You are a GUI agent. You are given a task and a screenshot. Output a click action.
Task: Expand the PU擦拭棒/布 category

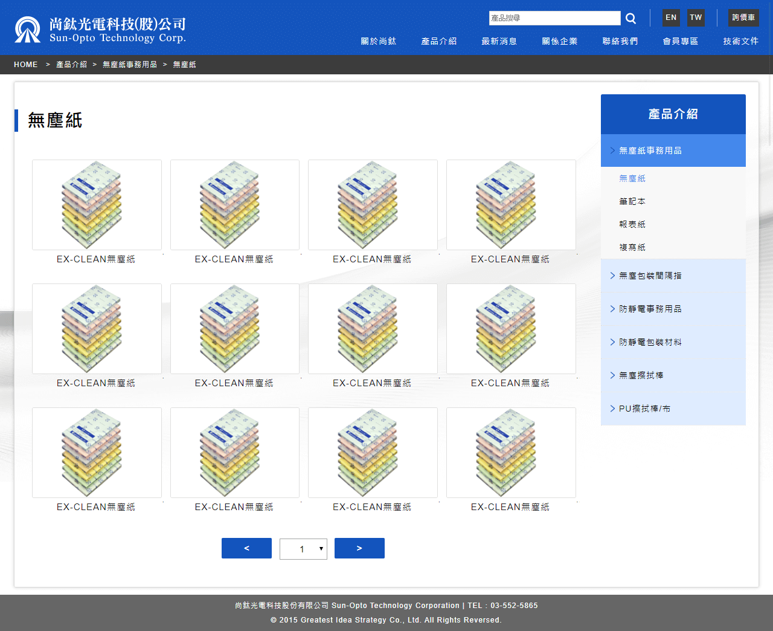[x=673, y=409]
